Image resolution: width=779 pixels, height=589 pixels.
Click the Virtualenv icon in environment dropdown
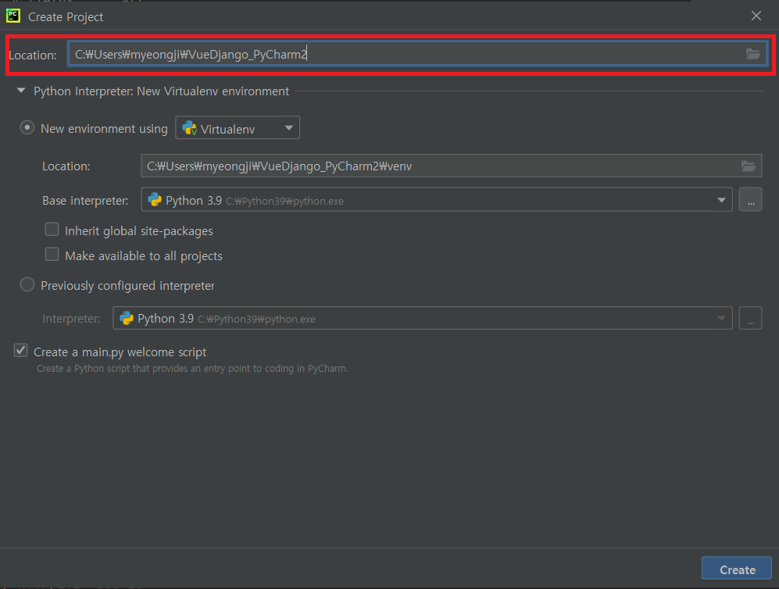[x=190, y=128]
